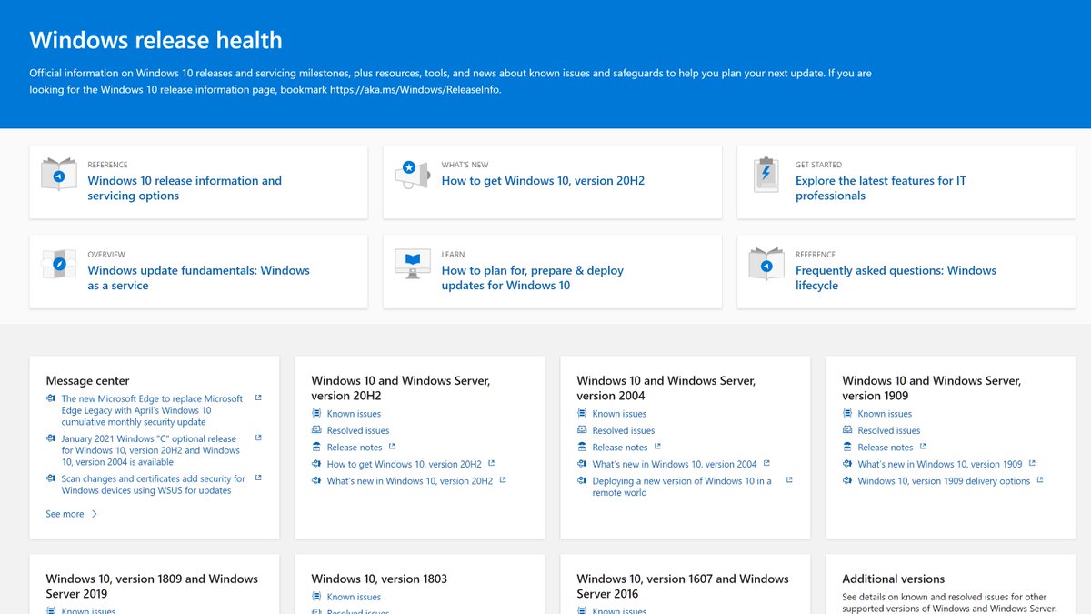Select the Release notes icon under version 1909
The width and height of the screenshot is (1091, 614).
point(847,447)
